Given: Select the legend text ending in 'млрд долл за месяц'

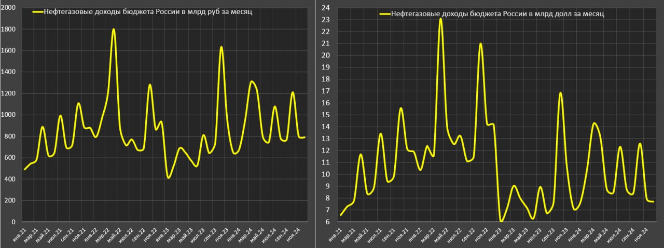Looking at the screenshot, I should click(499, 15).
